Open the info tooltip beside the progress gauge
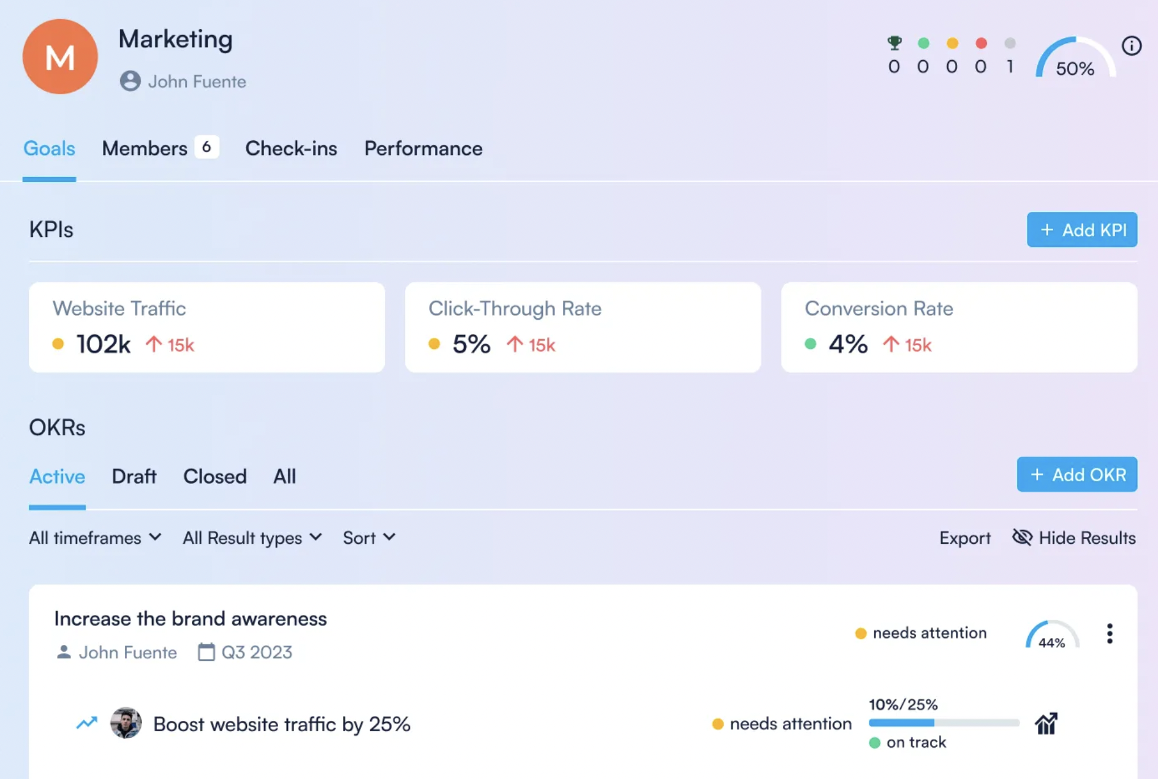 (1131, 46)
